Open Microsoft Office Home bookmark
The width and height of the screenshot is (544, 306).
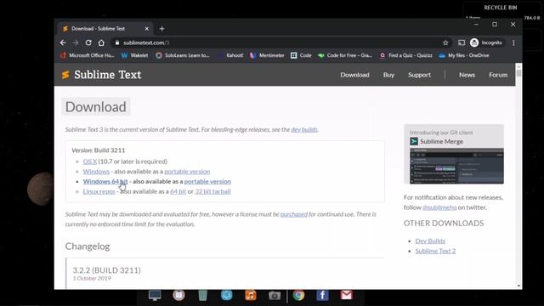pos(87,55)
